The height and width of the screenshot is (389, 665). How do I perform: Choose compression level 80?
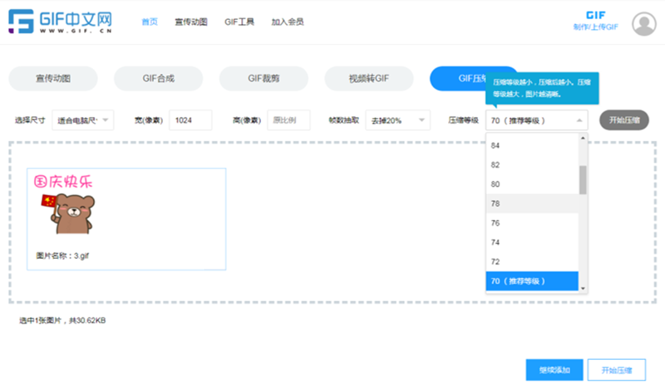[x=532, y=184]
